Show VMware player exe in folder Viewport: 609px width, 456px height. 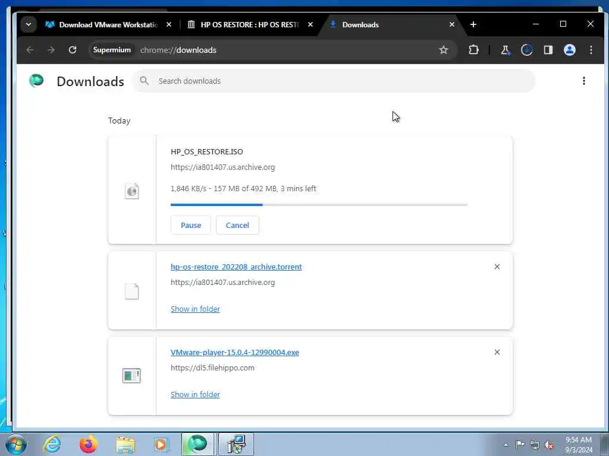tap(195, 394)
